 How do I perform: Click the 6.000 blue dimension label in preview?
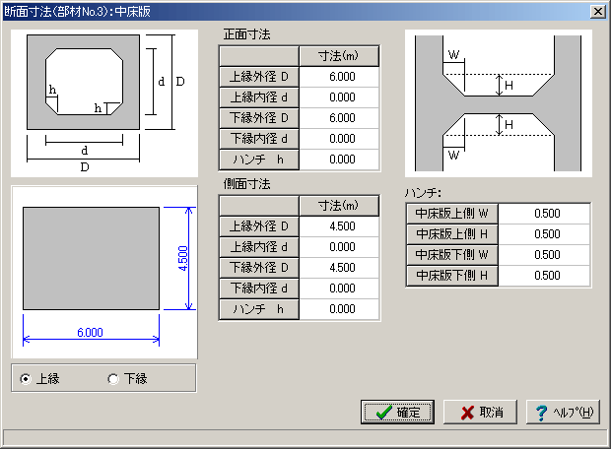pos(90,333)
